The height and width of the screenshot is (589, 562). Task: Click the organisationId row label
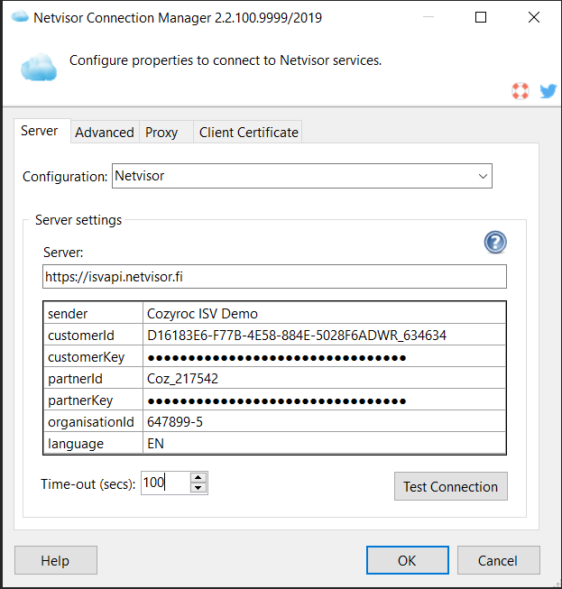(93, 422)
